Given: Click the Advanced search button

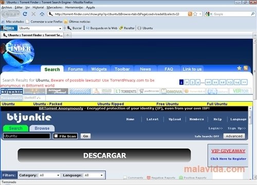Looking at the screenshot, I should point(234,136).
